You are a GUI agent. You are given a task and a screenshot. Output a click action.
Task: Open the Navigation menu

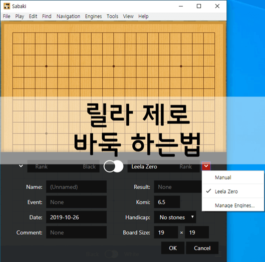68,16
